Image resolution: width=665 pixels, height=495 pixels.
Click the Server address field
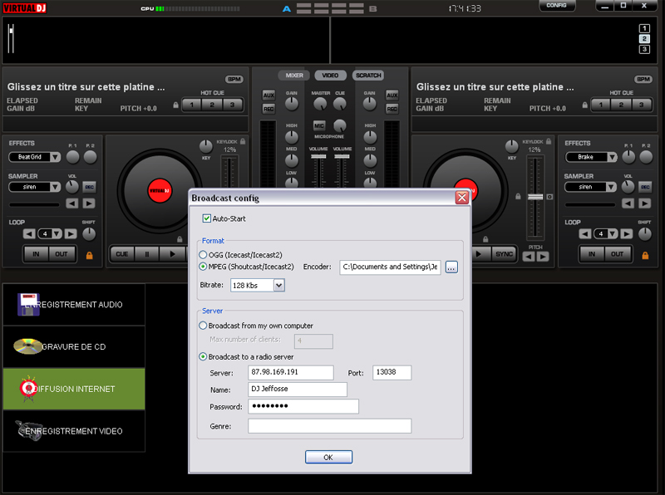pyautogui.click(x=291, y=373)
